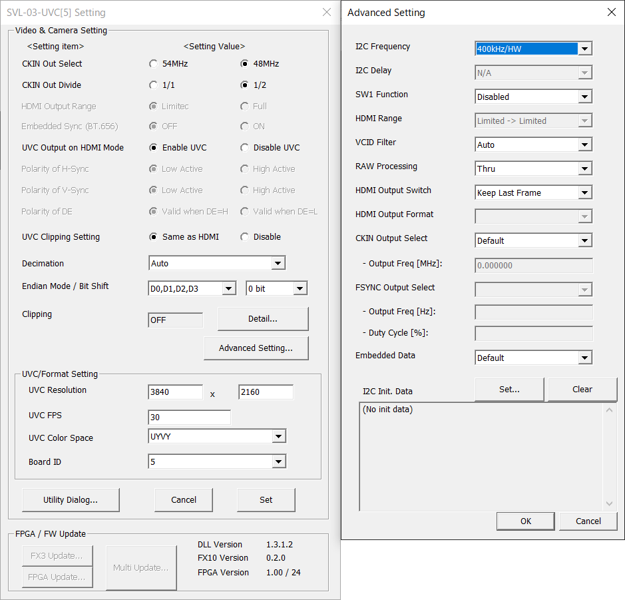Confirm Advanced Setting with OK
Image resolution: width=625 pixels, height=600 pixels.
526,521
